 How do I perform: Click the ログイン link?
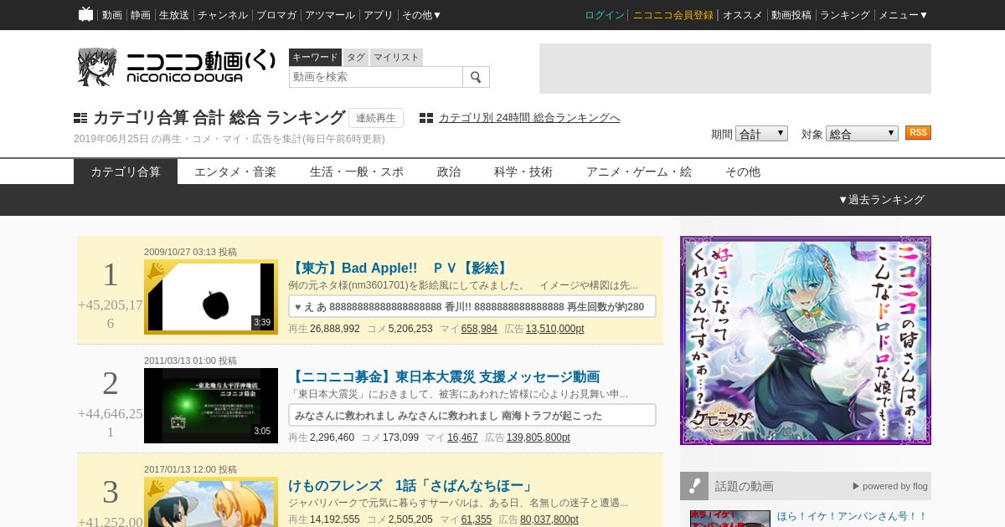click(605, 15)
